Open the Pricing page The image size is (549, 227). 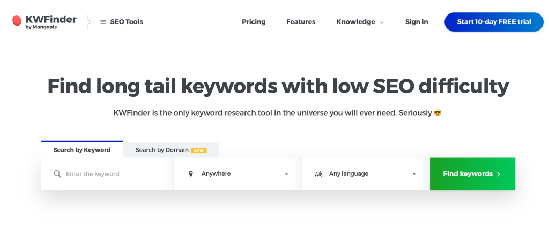coord(254,22)
